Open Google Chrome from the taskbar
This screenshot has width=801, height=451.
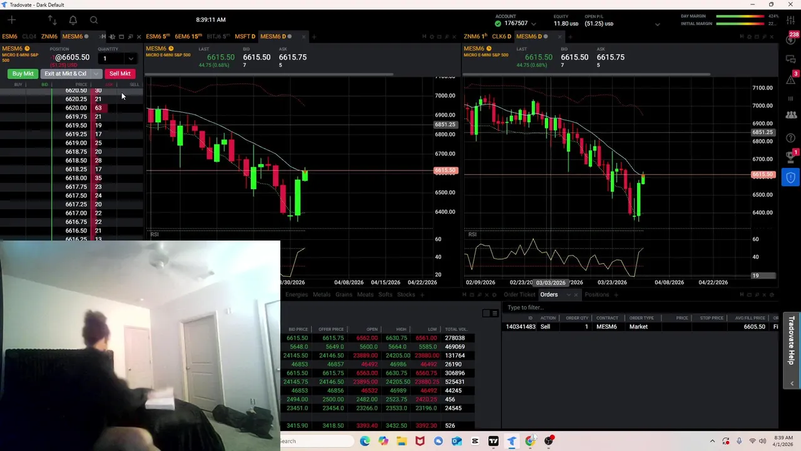[530, 441]
